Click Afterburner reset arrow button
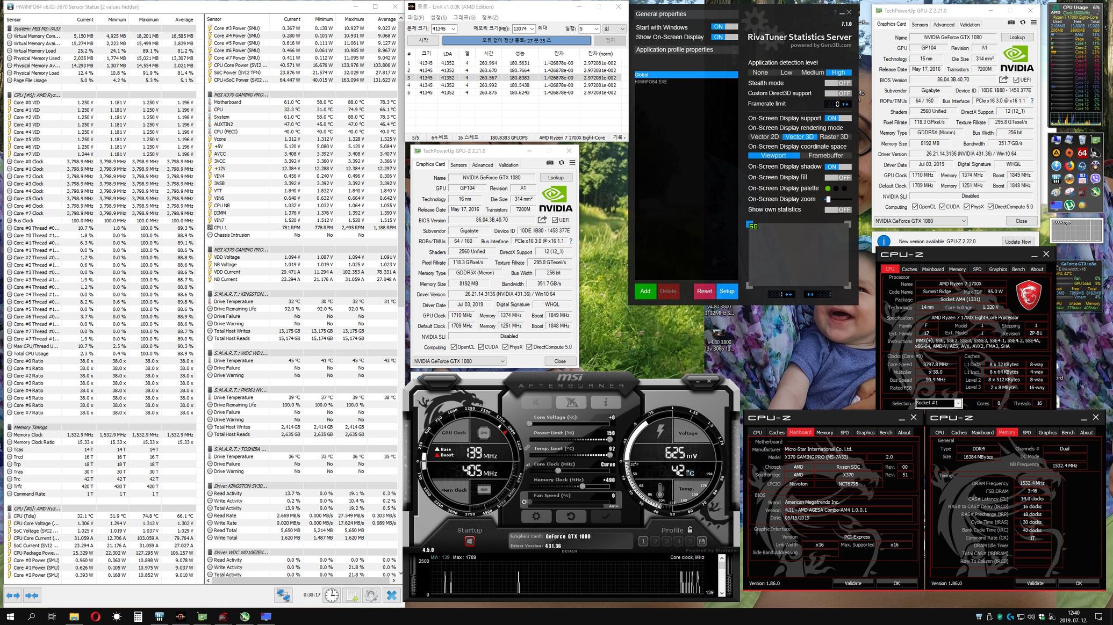This screenshot has height=625, width=1113. click(570, 516)
